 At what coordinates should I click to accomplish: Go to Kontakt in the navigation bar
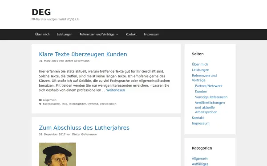pyautogui.click(x=131, y=35)
